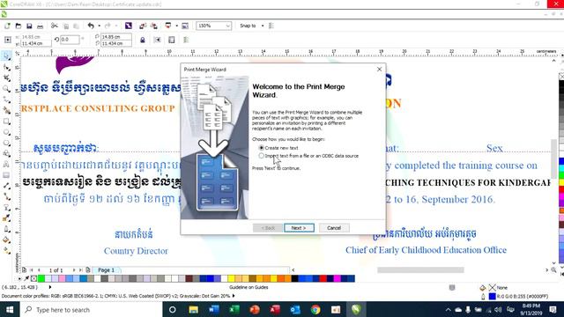
Task: Click 'Chief of Early Childhood Education Office' text
Action: [426, 250]
